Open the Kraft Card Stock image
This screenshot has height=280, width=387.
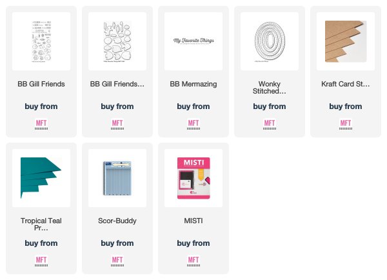(346, 41)
